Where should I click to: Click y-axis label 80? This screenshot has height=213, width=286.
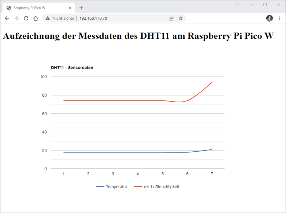45,95
